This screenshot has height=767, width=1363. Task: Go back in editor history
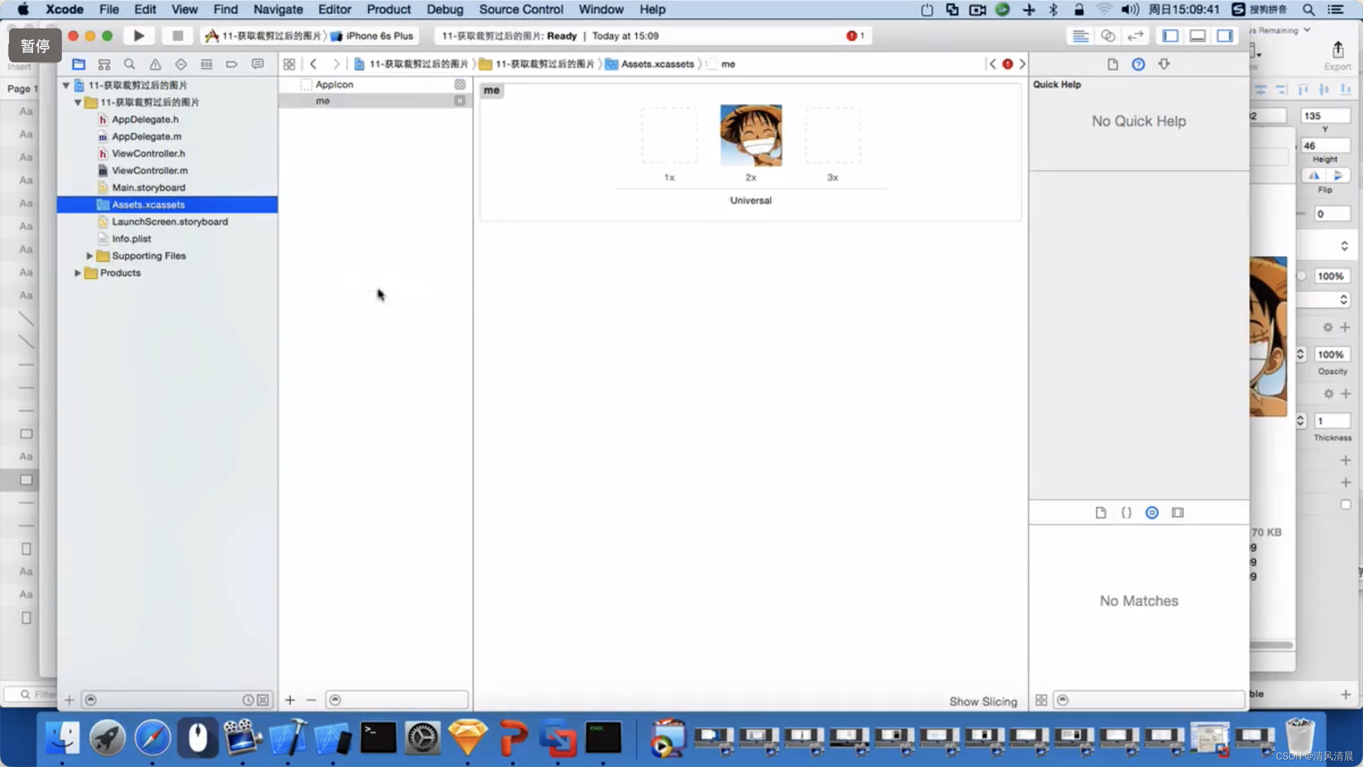tap(313, 64)
